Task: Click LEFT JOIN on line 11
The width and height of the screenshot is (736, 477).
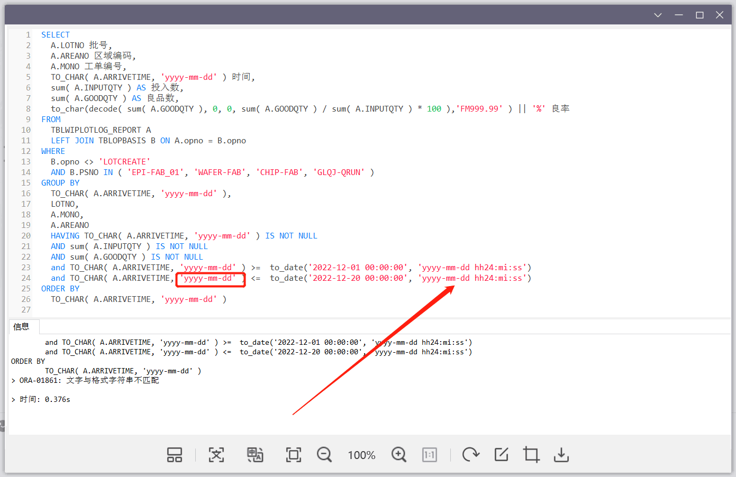Action: pyautogui.click(x=72, y=141)
